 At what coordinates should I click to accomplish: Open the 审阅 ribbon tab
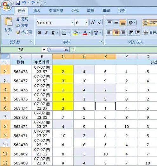106,11
